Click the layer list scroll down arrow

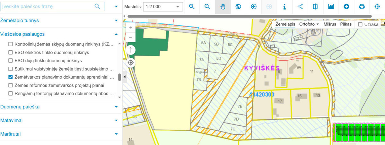tap(119, 97)
